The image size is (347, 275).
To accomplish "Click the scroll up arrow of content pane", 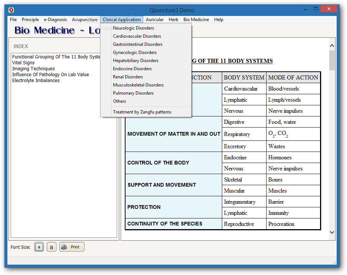I will click(332, 46).
